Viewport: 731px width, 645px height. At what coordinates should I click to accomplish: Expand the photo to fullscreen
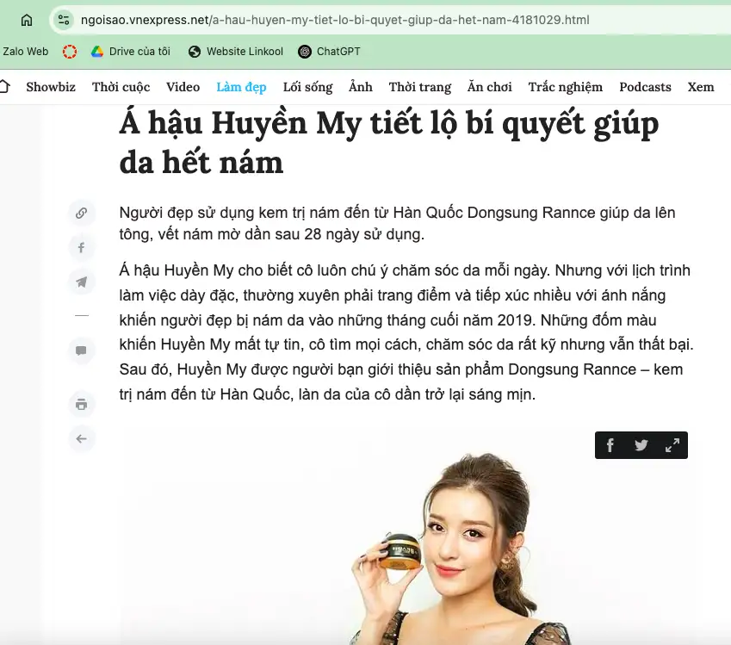pyautogui.click(x=672, y=445)
